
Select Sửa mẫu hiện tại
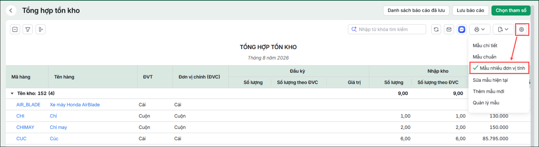coord(490,80)
